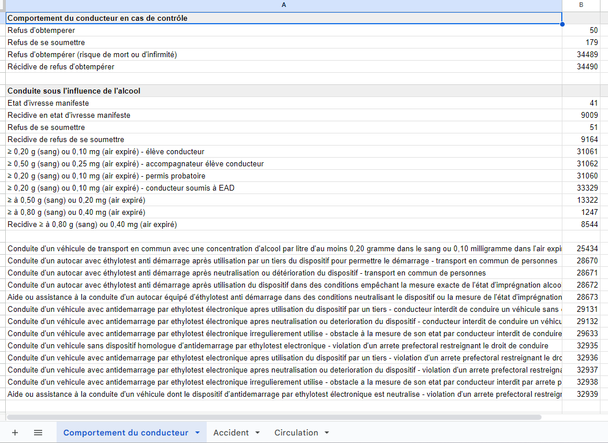Select value 9164 in column B
This screenshot has height=443, width=608.
click(581, 139)
